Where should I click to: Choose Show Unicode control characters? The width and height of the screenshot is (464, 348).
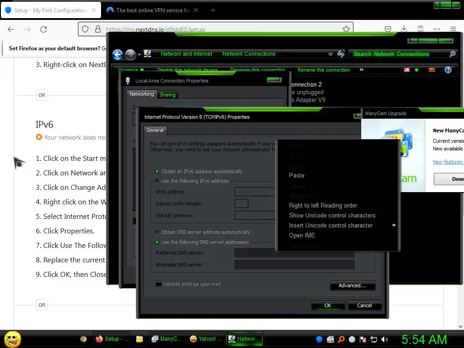tap(332, 215)
